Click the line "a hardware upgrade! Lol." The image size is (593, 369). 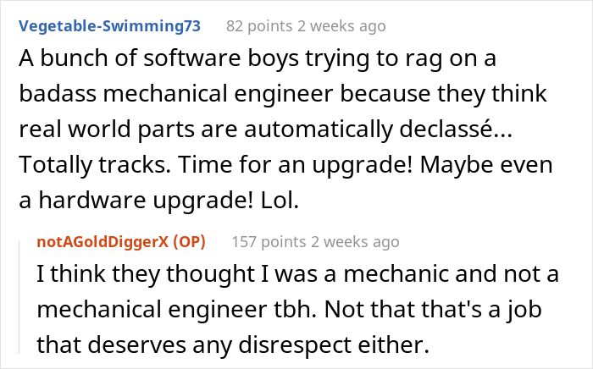click(x=159, y=201)
